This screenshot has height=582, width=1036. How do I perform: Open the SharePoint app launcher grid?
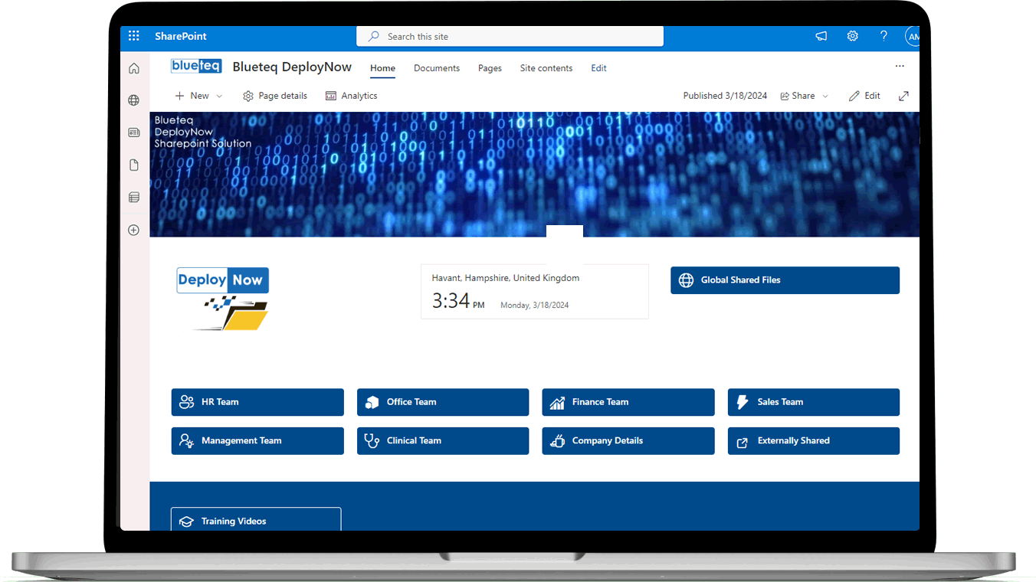click(134, 36)
